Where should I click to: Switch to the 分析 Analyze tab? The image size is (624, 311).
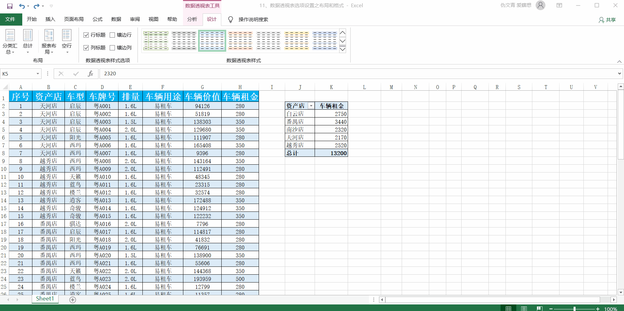pos(192,19)
